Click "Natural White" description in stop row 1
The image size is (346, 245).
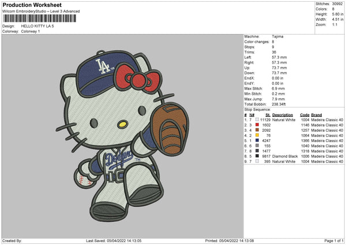click(x=284, y=120)
